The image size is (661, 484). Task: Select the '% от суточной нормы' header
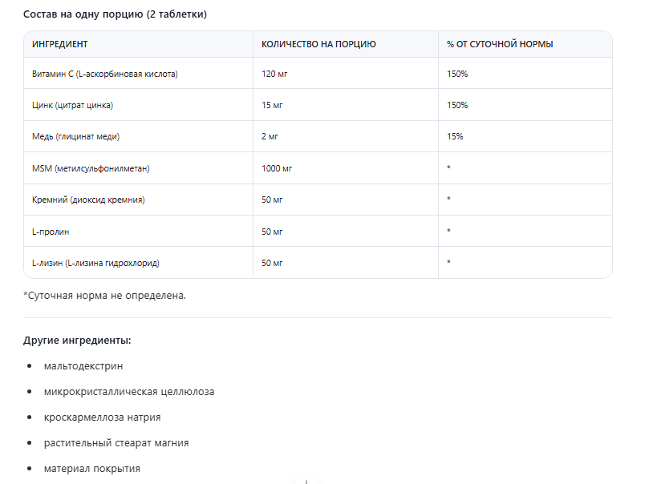tap(500, 44)
